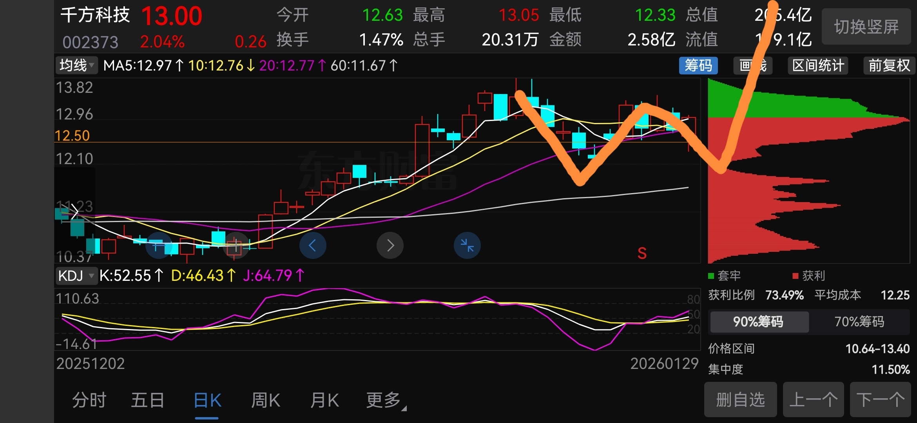Tap the red S sell marker
The image size is (917, 423).
point(642,253)
